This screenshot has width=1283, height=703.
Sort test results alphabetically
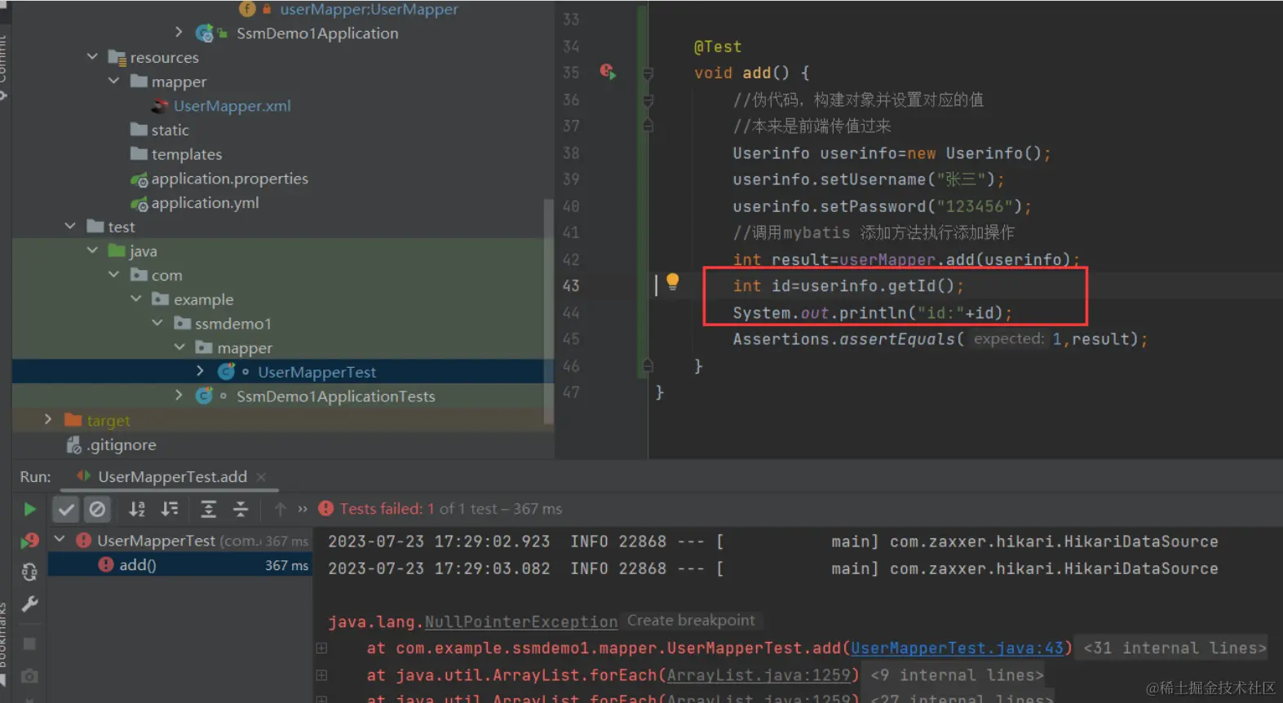pyautogui.click(x=137, y=510)
